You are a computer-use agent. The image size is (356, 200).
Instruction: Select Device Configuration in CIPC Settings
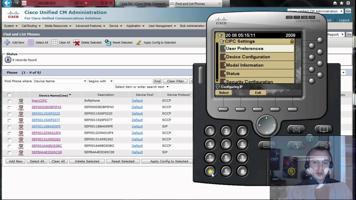pyautogui.click(x=257, y=57)
